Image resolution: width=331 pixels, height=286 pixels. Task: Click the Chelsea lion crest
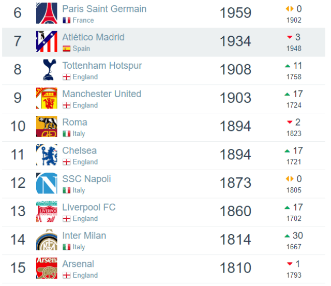(47, 155)
